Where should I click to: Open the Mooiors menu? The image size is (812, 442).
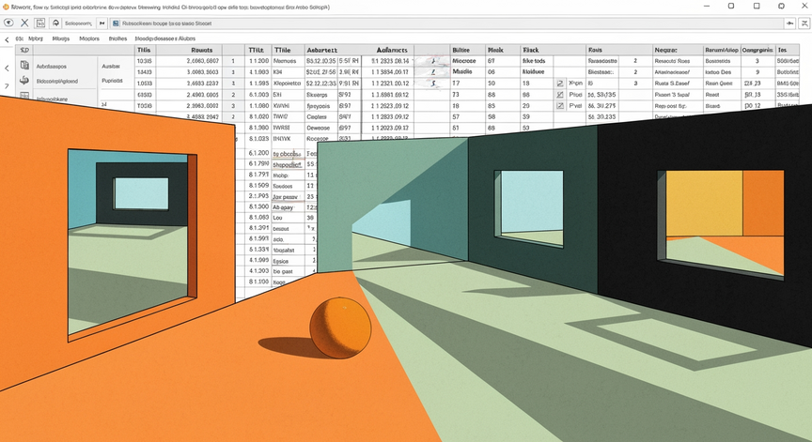coord(89,38)
